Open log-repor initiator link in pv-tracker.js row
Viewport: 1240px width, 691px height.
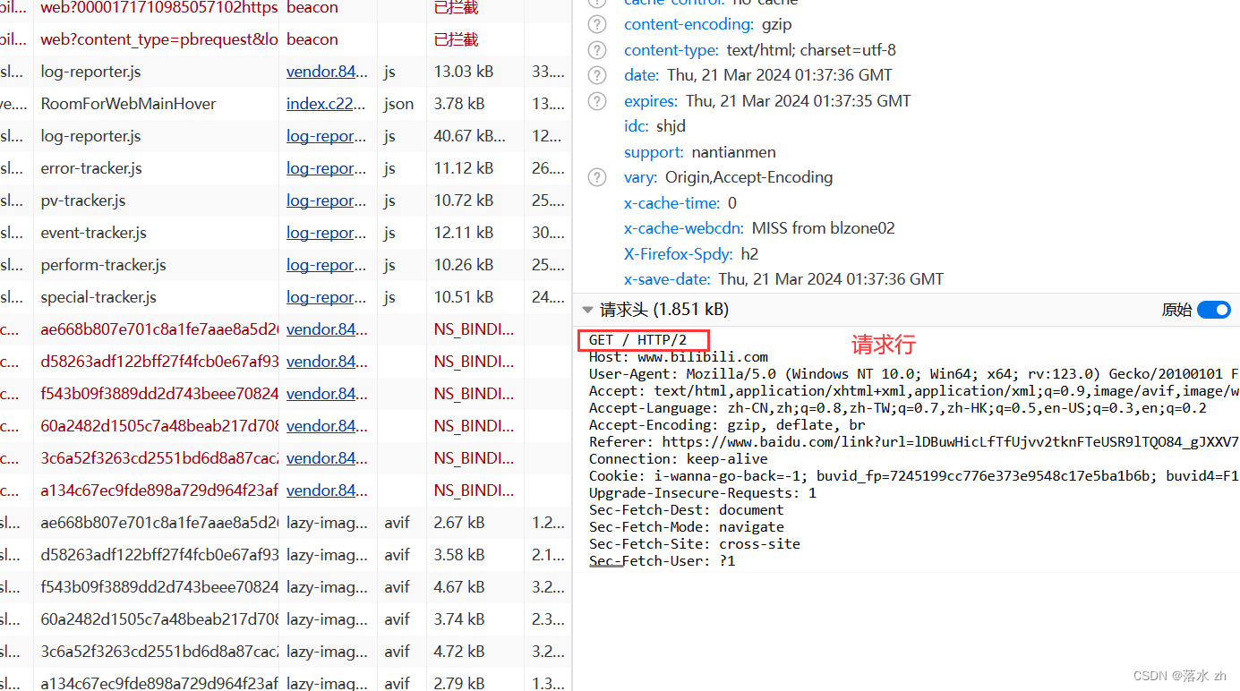(327, 200)
